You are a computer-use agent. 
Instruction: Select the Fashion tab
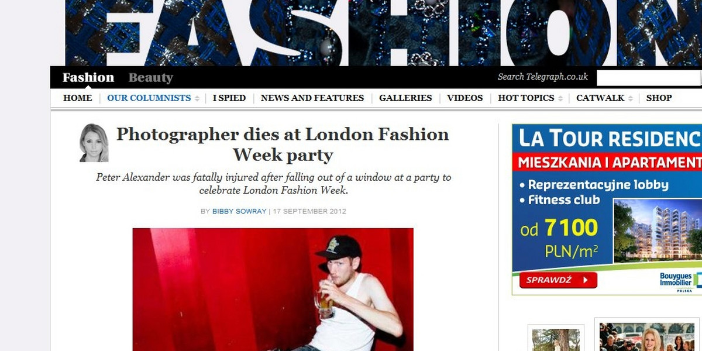click(x=88, y=77)
